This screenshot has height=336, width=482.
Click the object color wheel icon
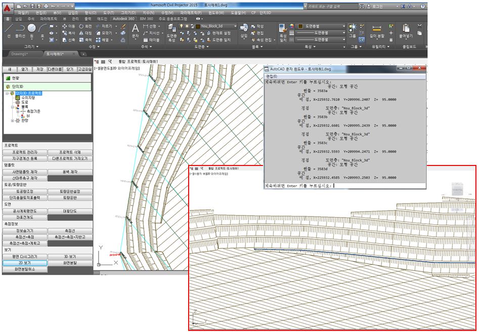(x=292, y=26)
